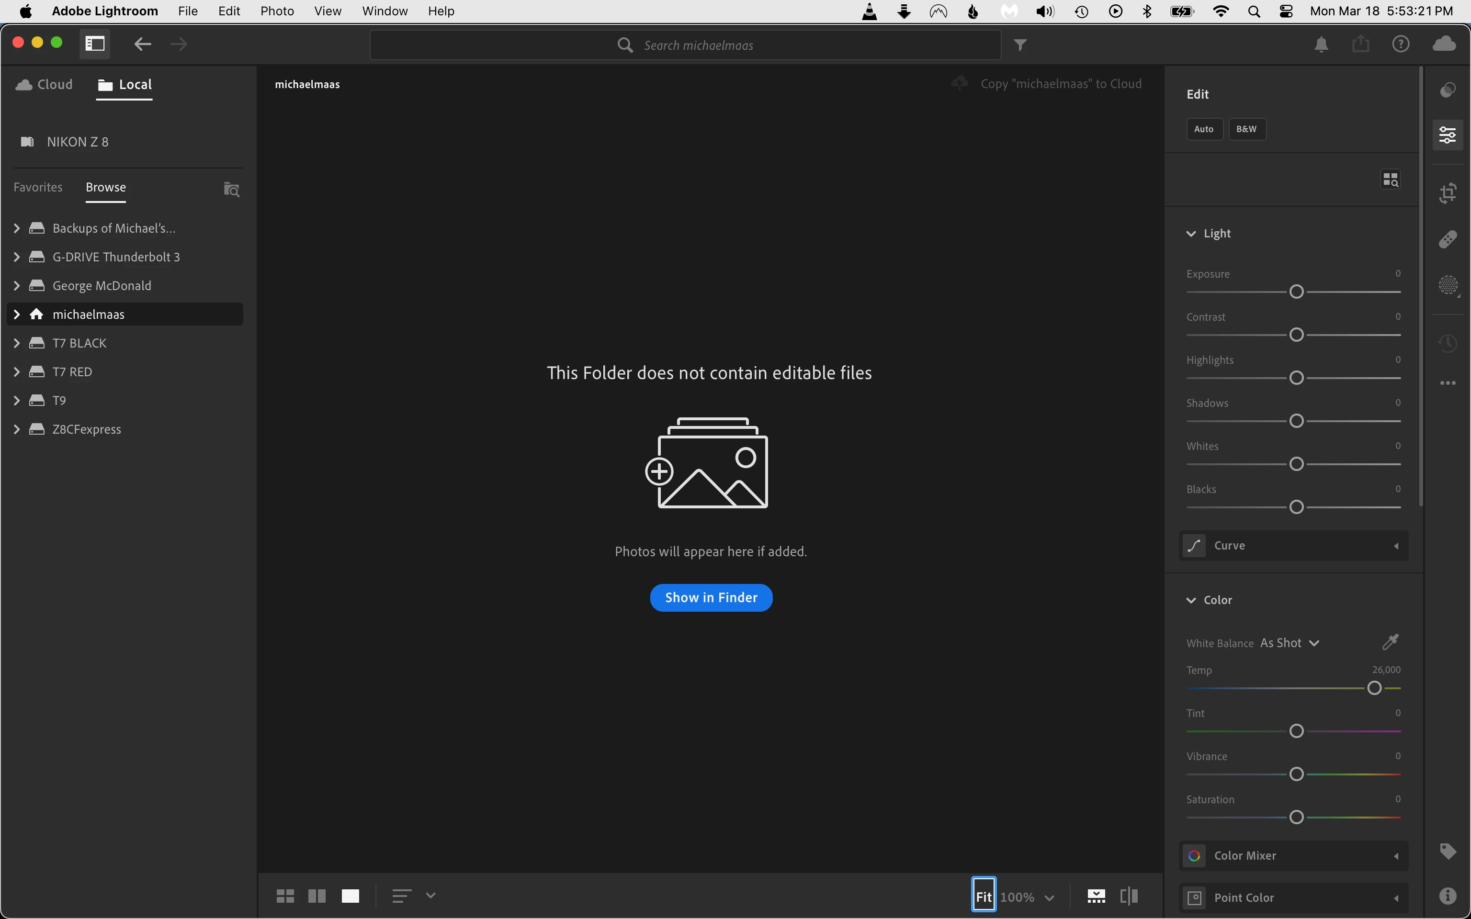This screenshot has height=919, width=1471.
Task: Open the Crop and Rotate tool
Action: coord(1448,193)
